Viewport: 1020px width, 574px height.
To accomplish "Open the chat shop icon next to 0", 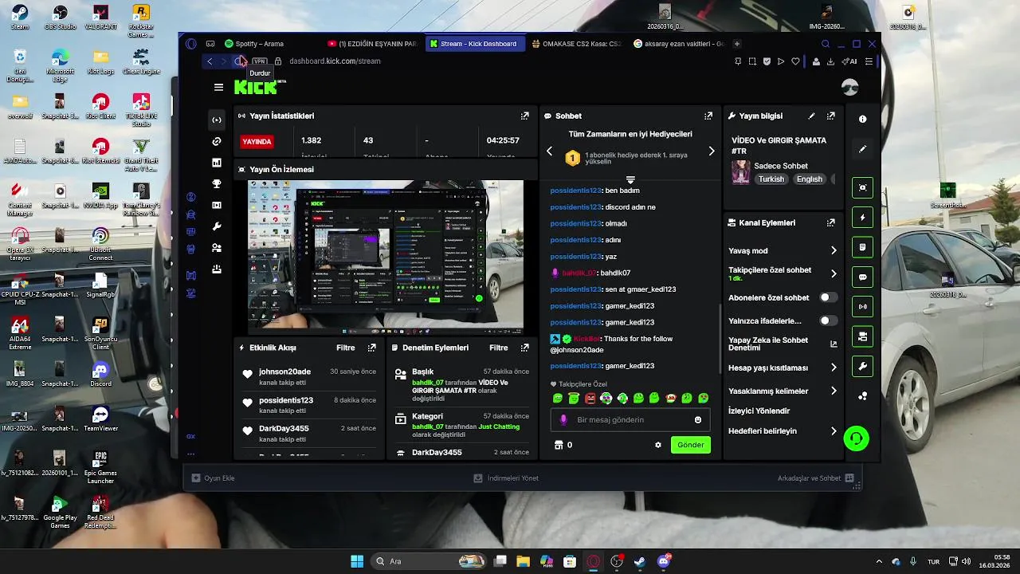I will pyautogui.click(x=559, y=445).
